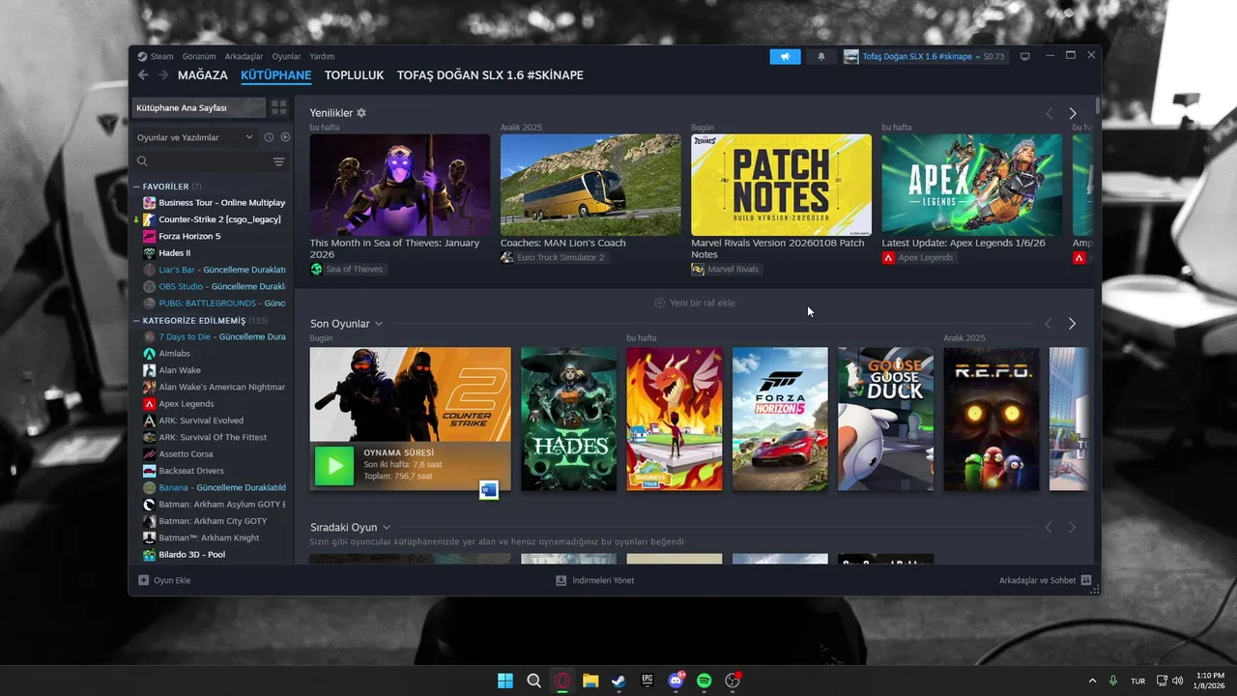Screen dimensions: 1237x696
Task: Open TOFAŞ DOĞAN SLX 1.6 #SKİNAPE profile tab
Action: tap(490, 74)
